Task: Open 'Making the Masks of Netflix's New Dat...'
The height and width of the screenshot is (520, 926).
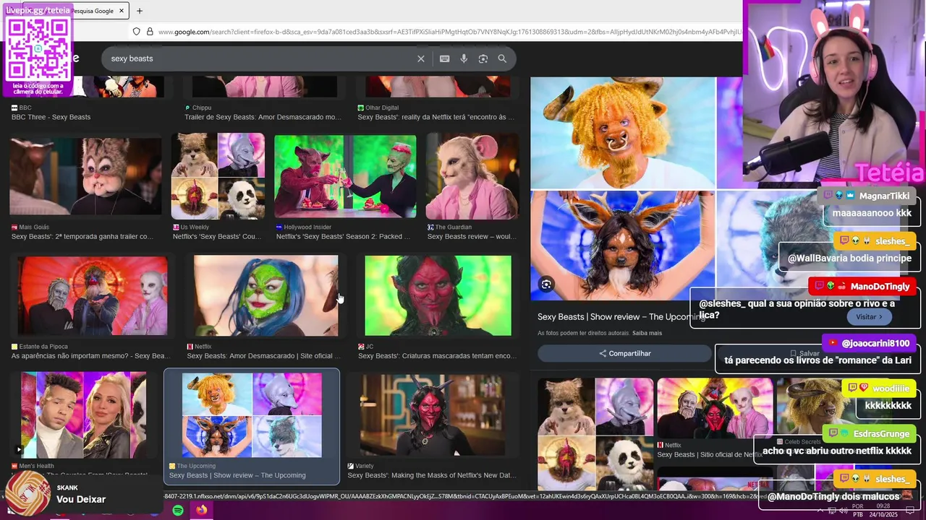Action: point(432,475)
